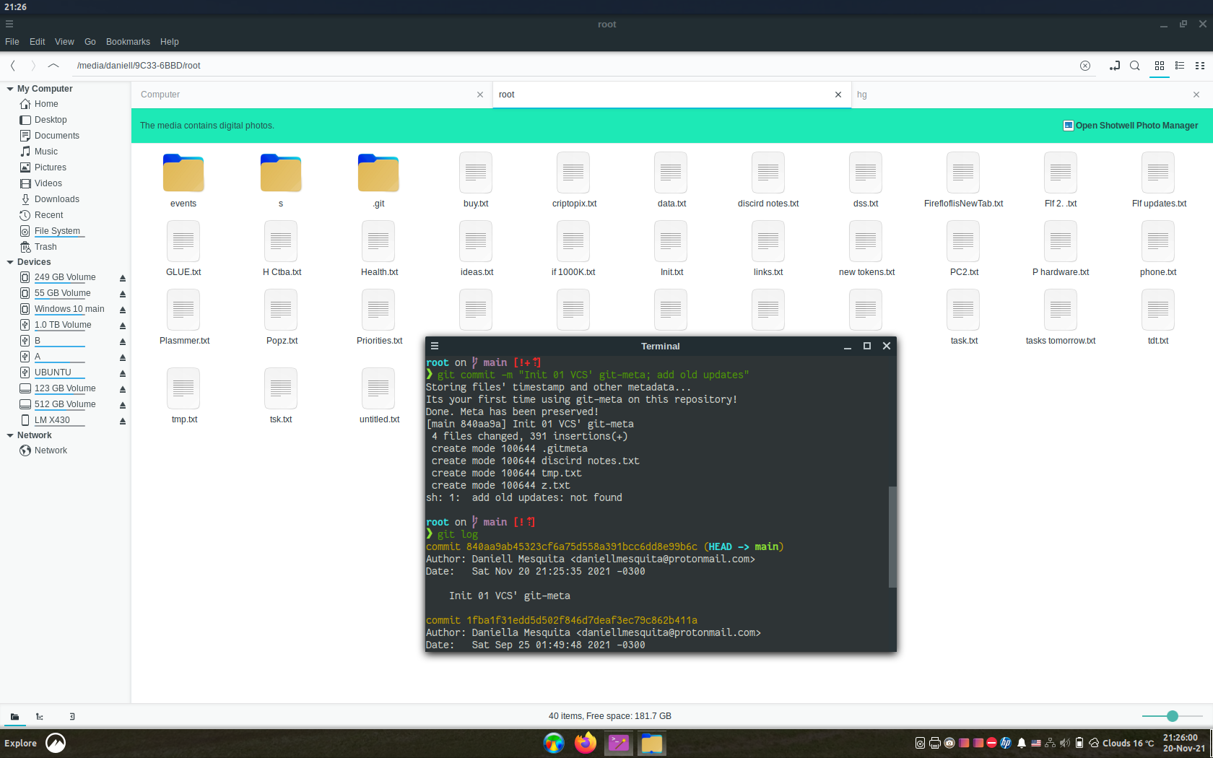Switch to icon view
This screenshot has width=1213, height=758.
tap(1160, 66)
